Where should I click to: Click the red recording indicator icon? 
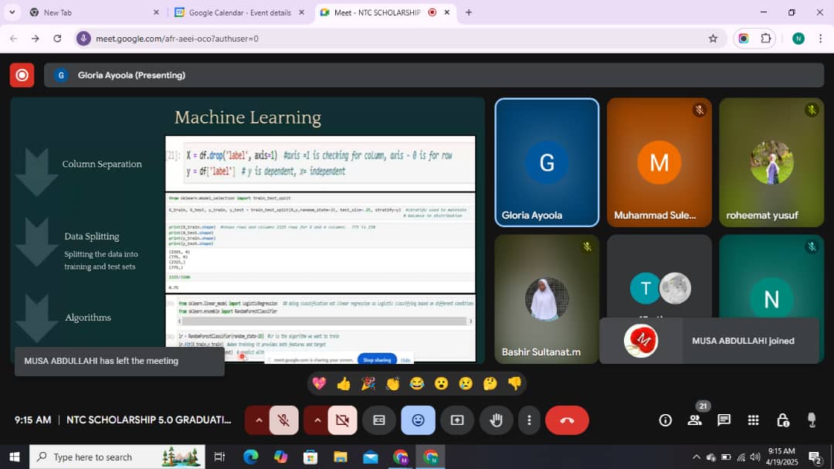point(22,75)
